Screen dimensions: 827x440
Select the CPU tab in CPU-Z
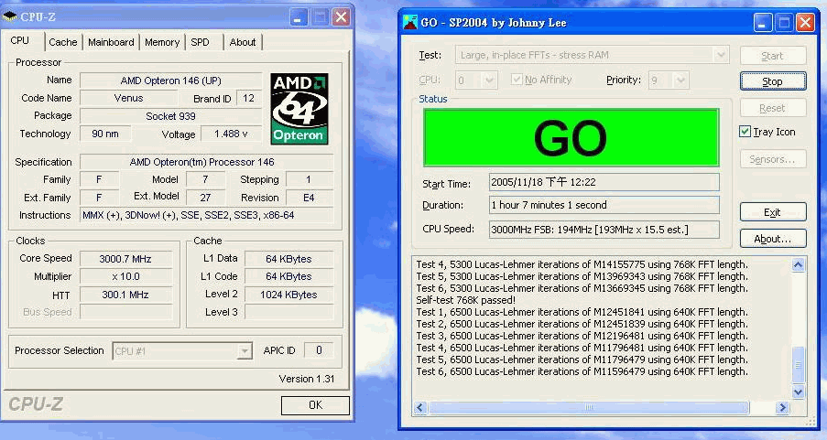click(x=20, y=40)
